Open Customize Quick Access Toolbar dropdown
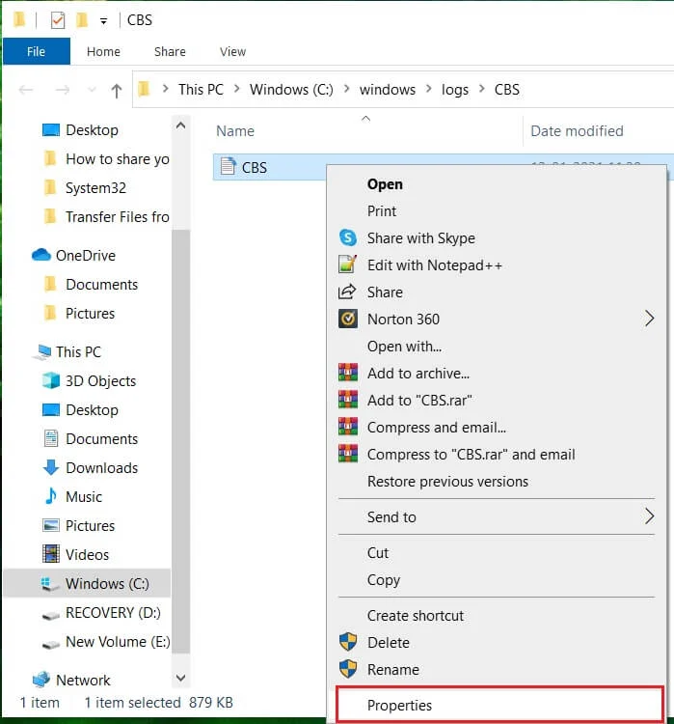Screen dimensions: 674x724 [104, 21]
